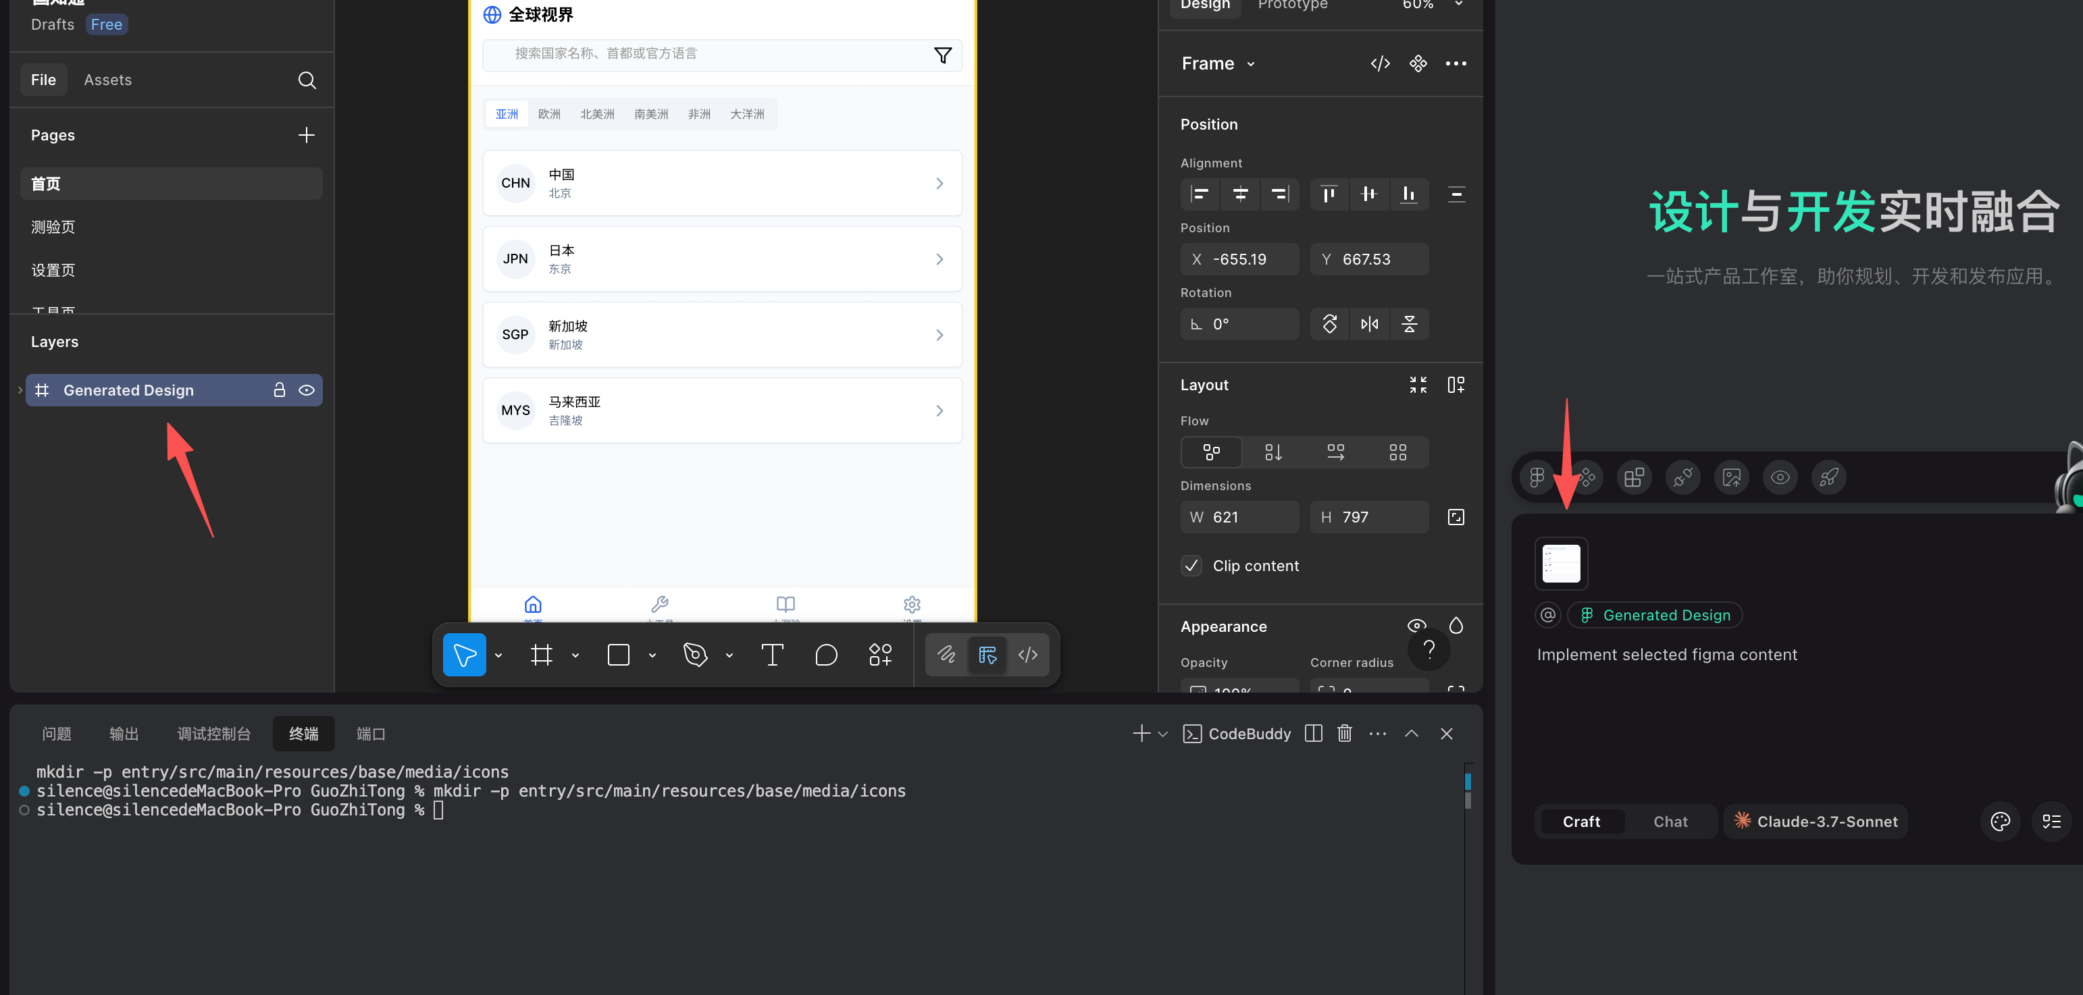Open the Actions components tool
The width and height of the screenshot is (2083, 995).
(880, 655)
